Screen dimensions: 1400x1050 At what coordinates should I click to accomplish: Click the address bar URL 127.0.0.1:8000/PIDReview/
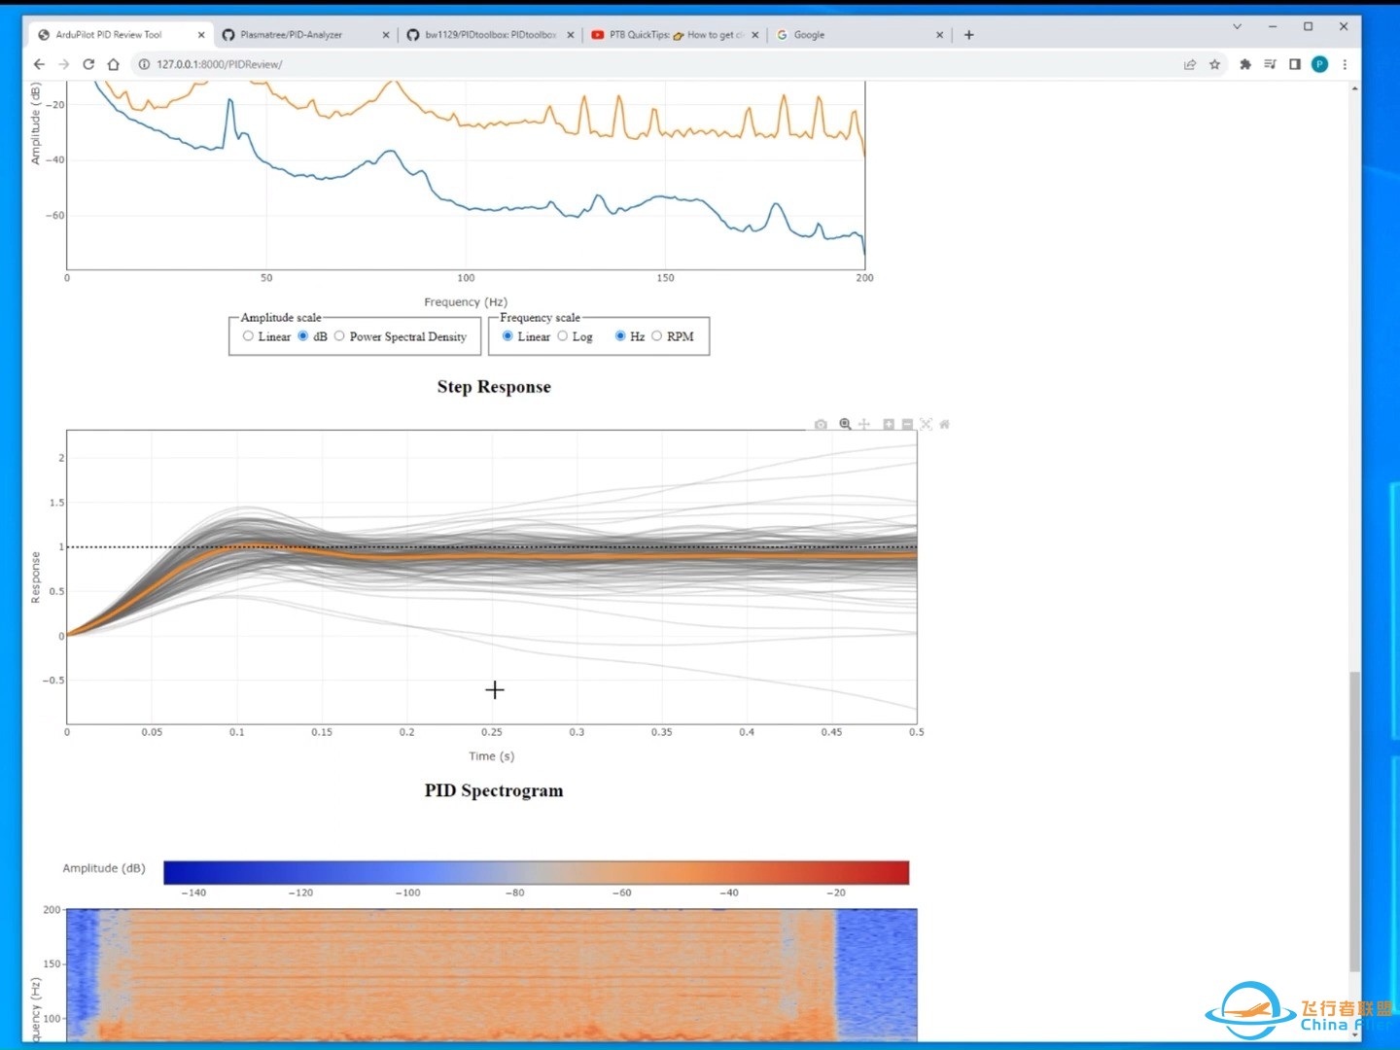[220, 64]
